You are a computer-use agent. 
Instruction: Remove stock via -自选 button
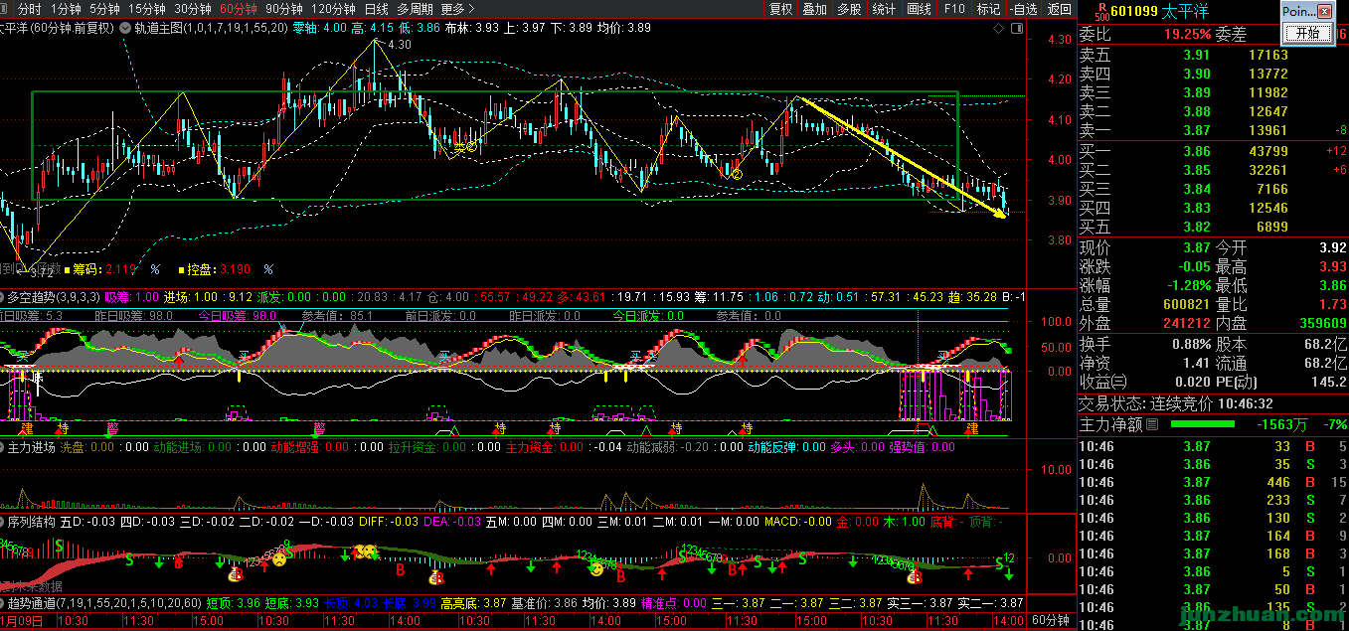coord(1023,9)
